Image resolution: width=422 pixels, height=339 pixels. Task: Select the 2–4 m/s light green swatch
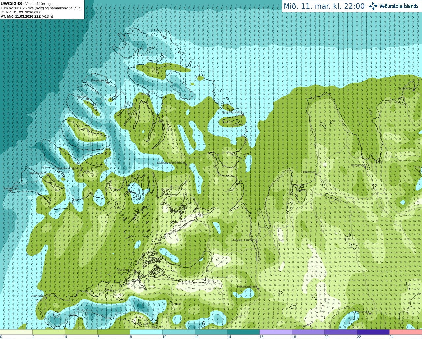[x=49, y=332]
